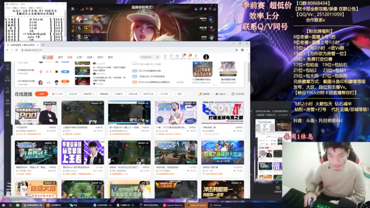Screen dimensions: 370x208
Task: Open the Windows Start menu
Action: click(x=3, y=205)
